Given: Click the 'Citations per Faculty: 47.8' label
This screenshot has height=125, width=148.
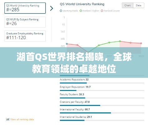Looking at the screenshot, I should [x=75, y=102].
